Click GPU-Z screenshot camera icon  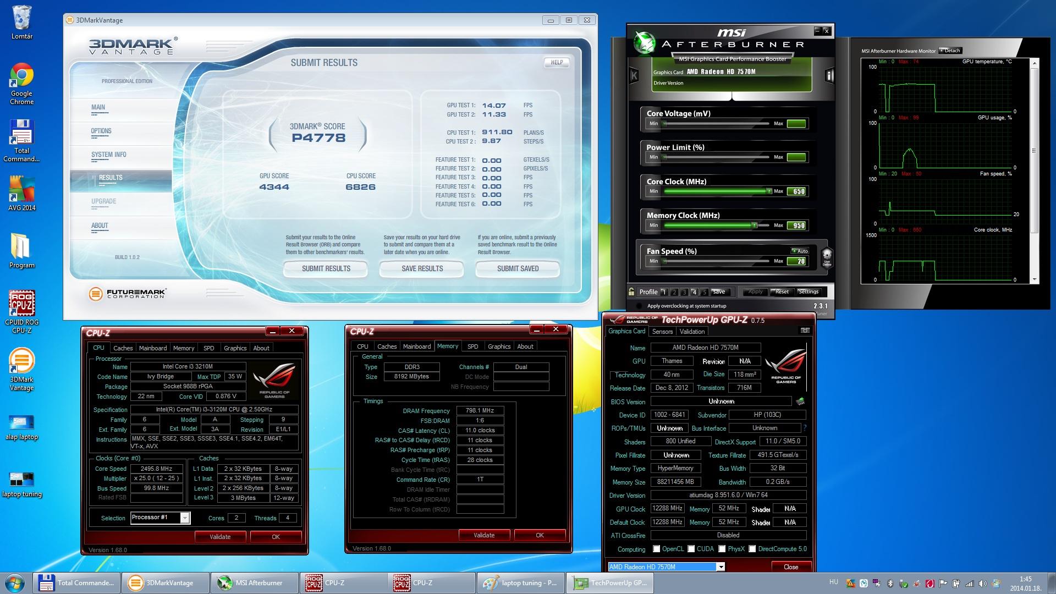click(805, 331)
